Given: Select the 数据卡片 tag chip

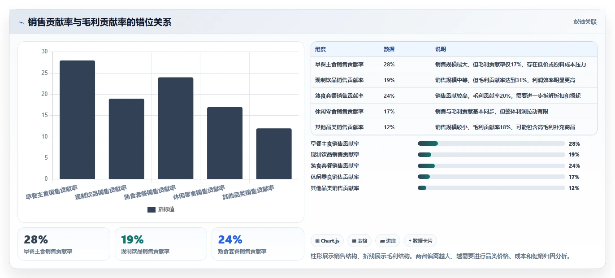Looking at the screenshot, I should [420, 241].
